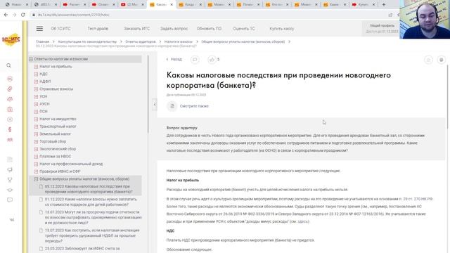Click the browser address bar URL
The height and width of the screenshot is (253, 450).
(73, 15)
